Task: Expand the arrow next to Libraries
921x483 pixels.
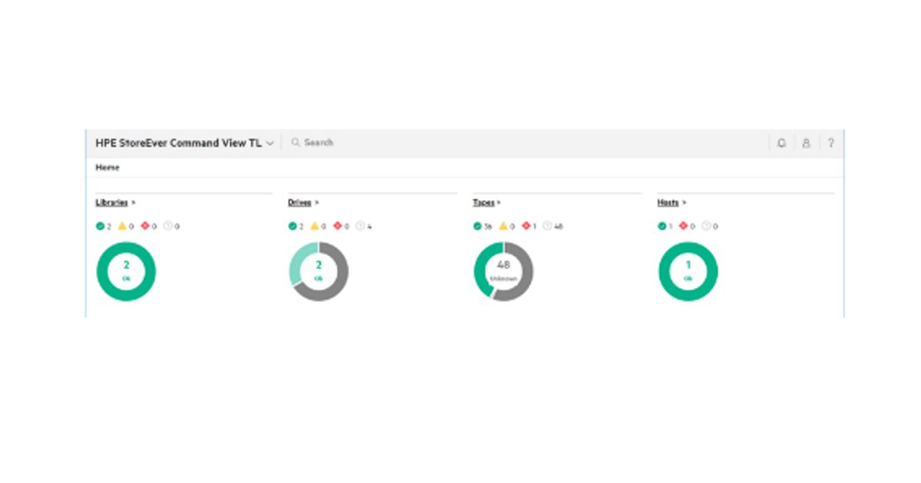Action: [x=134, y=202]
